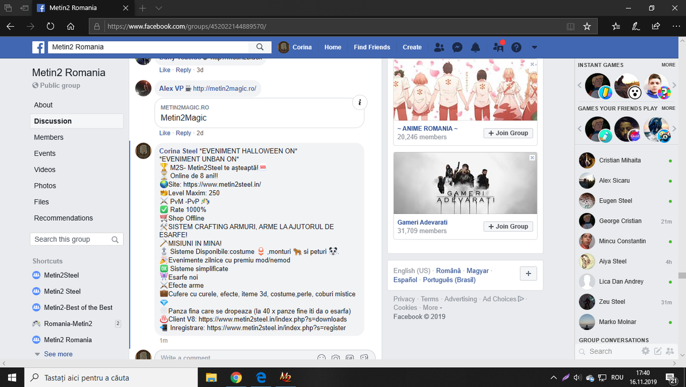Open chat settings gear icon
This screenshot has height=387, width=686.
(x=646, y=351)
